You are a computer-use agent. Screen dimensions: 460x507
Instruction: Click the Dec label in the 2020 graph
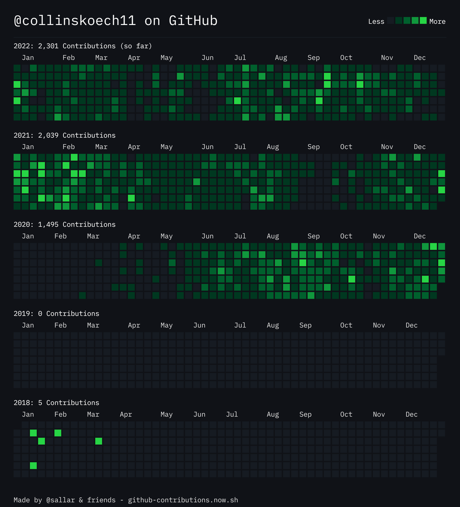coord(419,236)
